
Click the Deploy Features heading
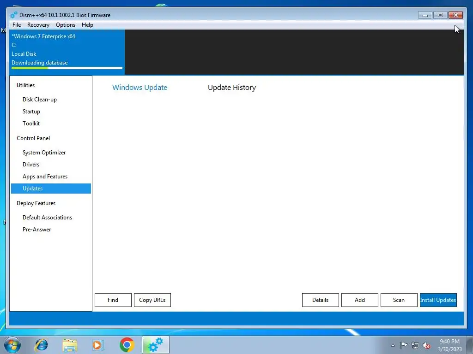click(36, 203)
